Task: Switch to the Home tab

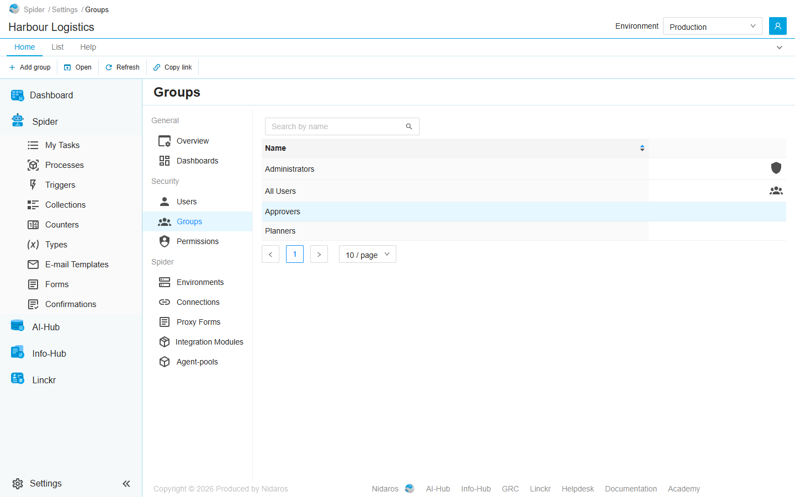Action: tap(25, 47)
